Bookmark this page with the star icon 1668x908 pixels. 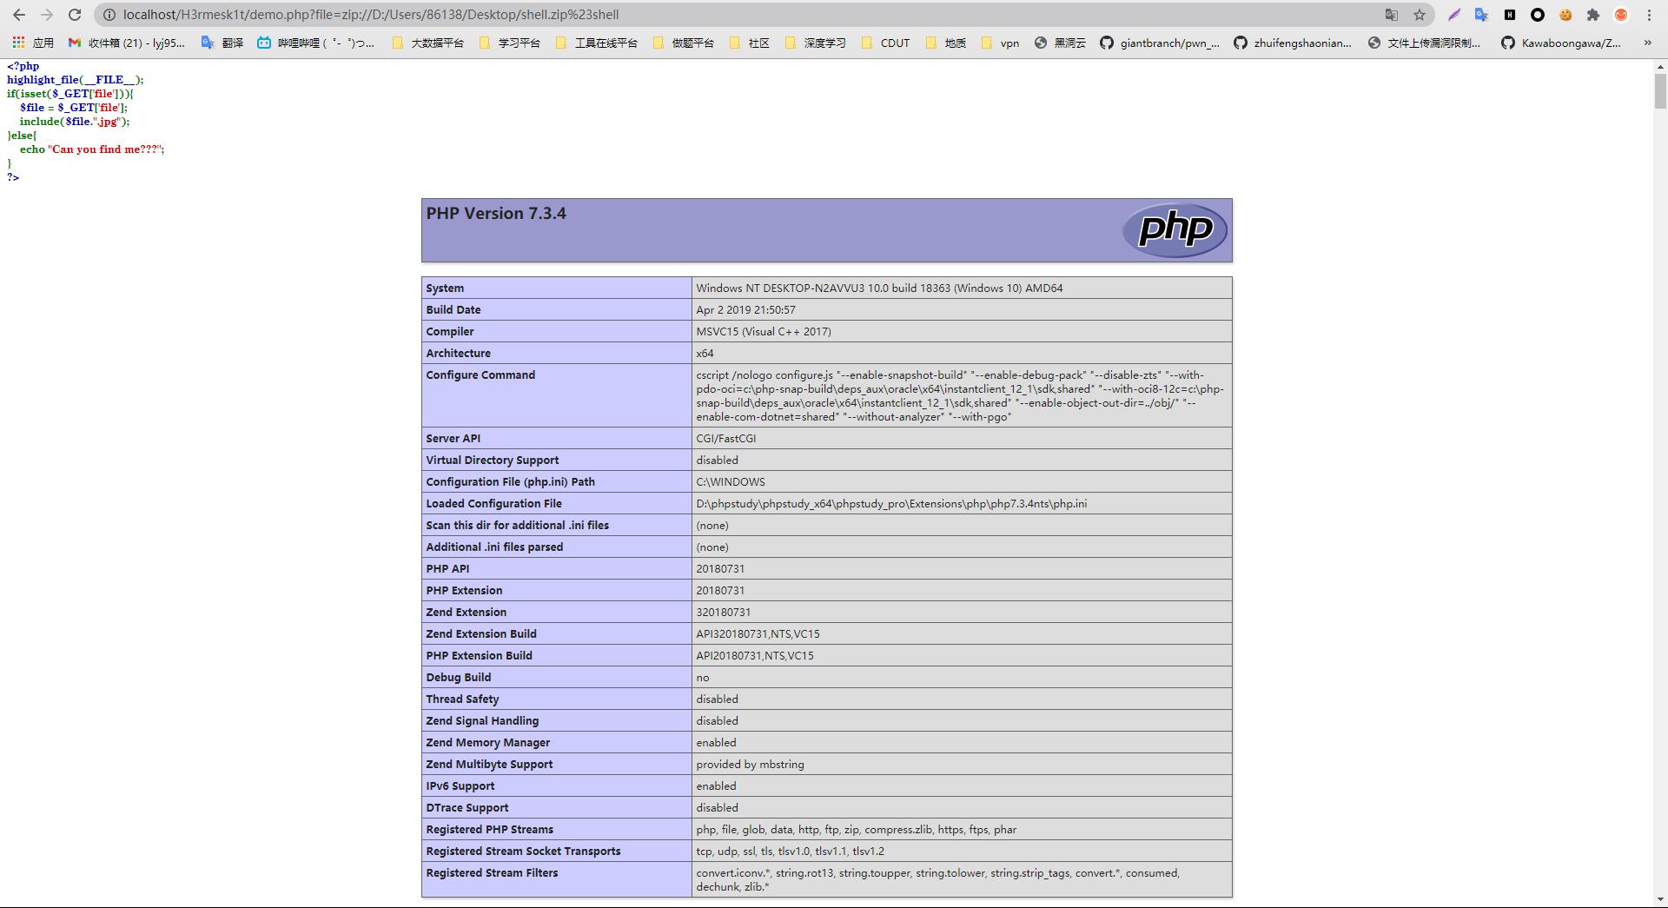[1420, 15]
